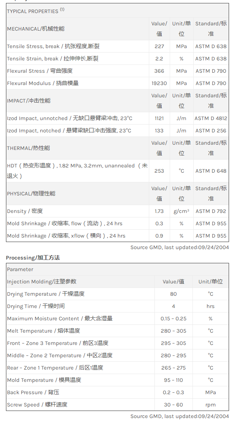Click the Melt Temperature value 280 - 305
This screenshot has height=424, width=235.
[173, 331]
